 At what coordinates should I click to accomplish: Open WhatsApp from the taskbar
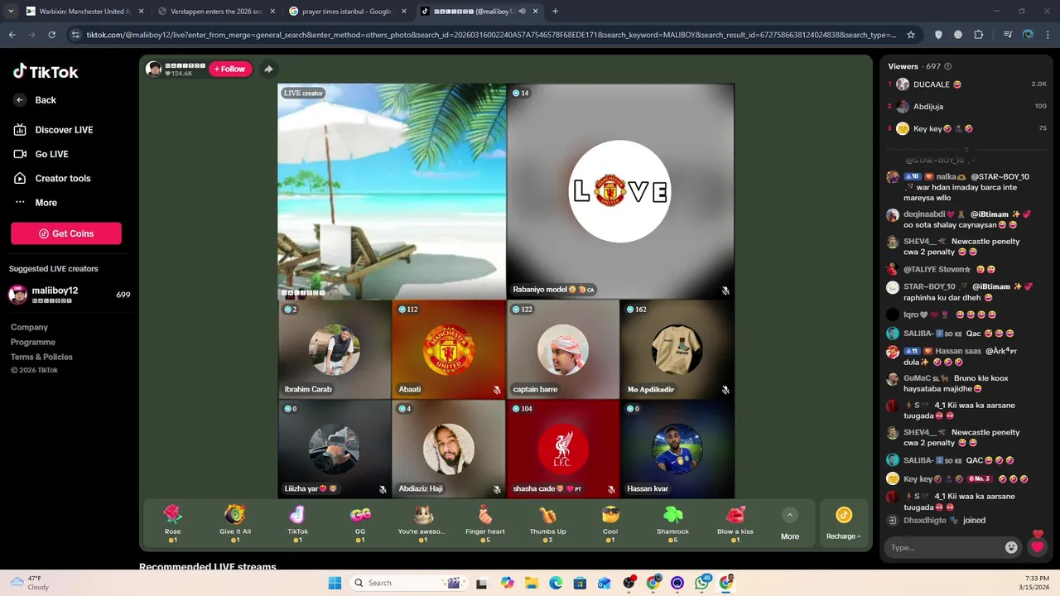pos(703,583)
